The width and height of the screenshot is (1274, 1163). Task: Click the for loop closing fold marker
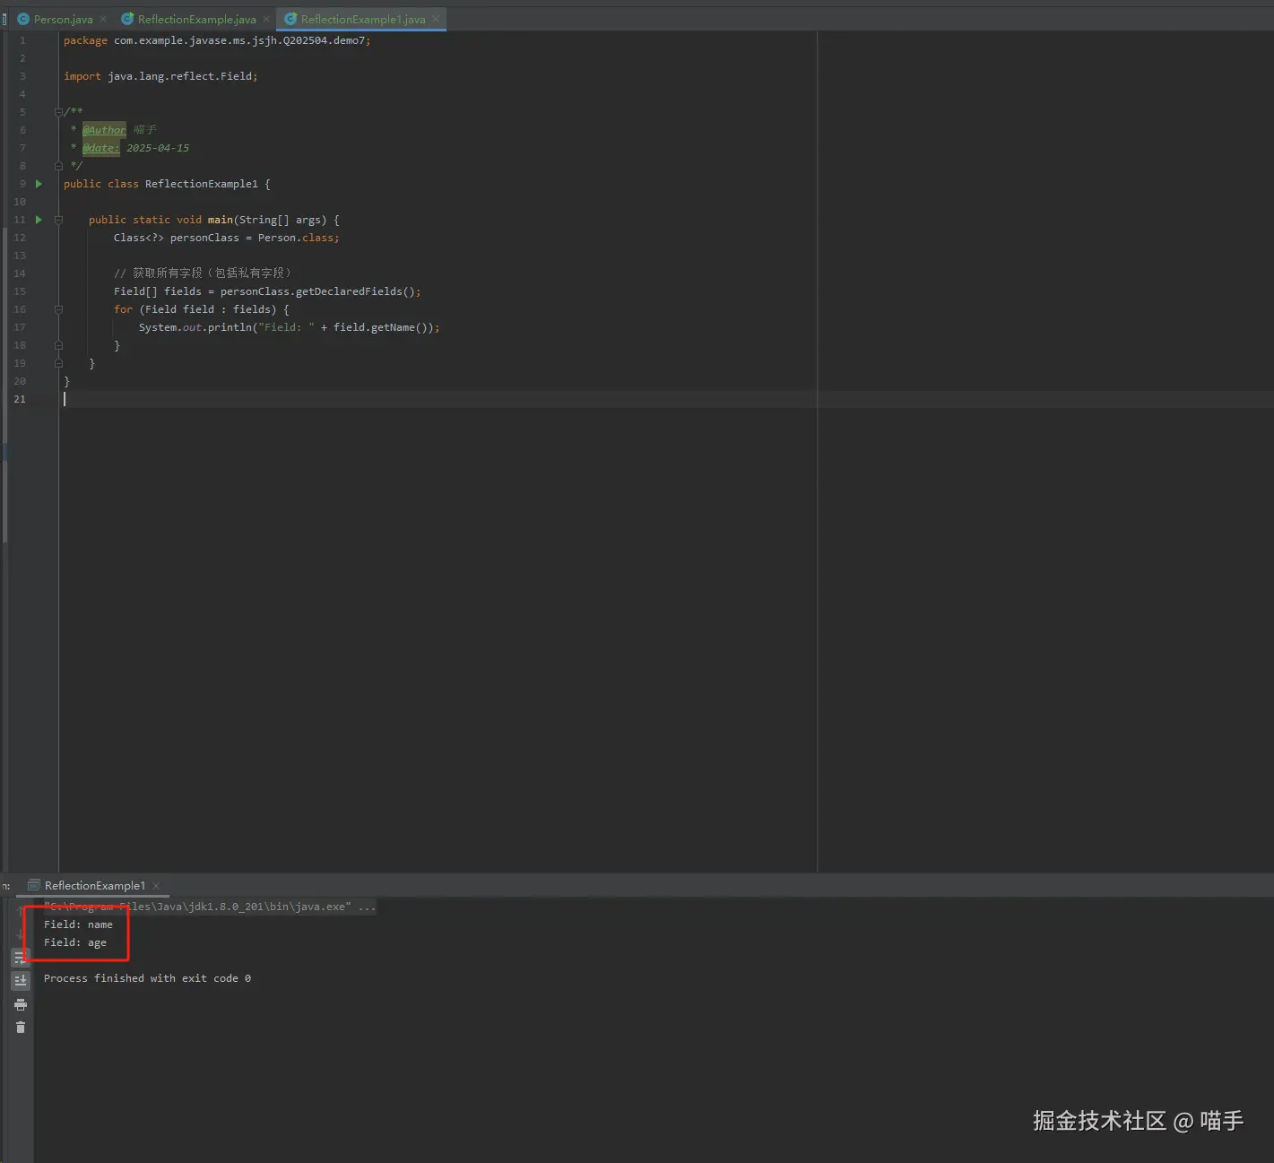click(x=58, y=345)
